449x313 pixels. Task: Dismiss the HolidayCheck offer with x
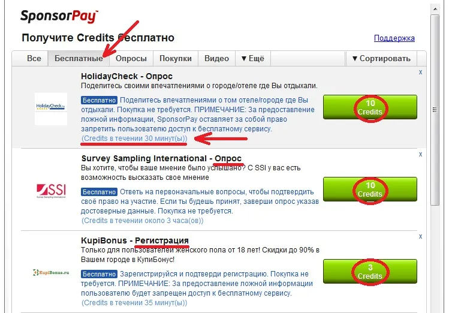pos(420,72)
